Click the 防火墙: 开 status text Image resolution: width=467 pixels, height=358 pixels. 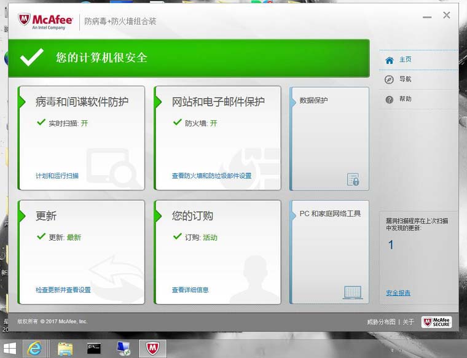tap(201, 123)
